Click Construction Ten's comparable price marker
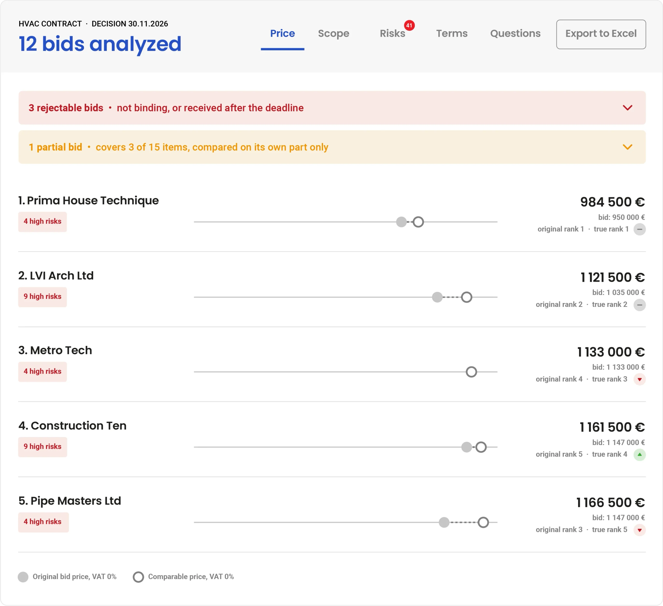The image size is (663, 606). (x=481, y=447)
